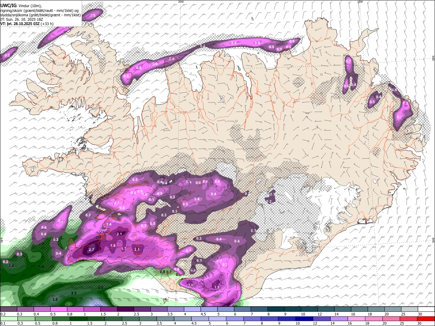The width and height of the screenshot is (435, 326).
Task: Pick bottom legend swatch between 3 and 3.5
Action: pyautogui.click(x=149, y=319)
